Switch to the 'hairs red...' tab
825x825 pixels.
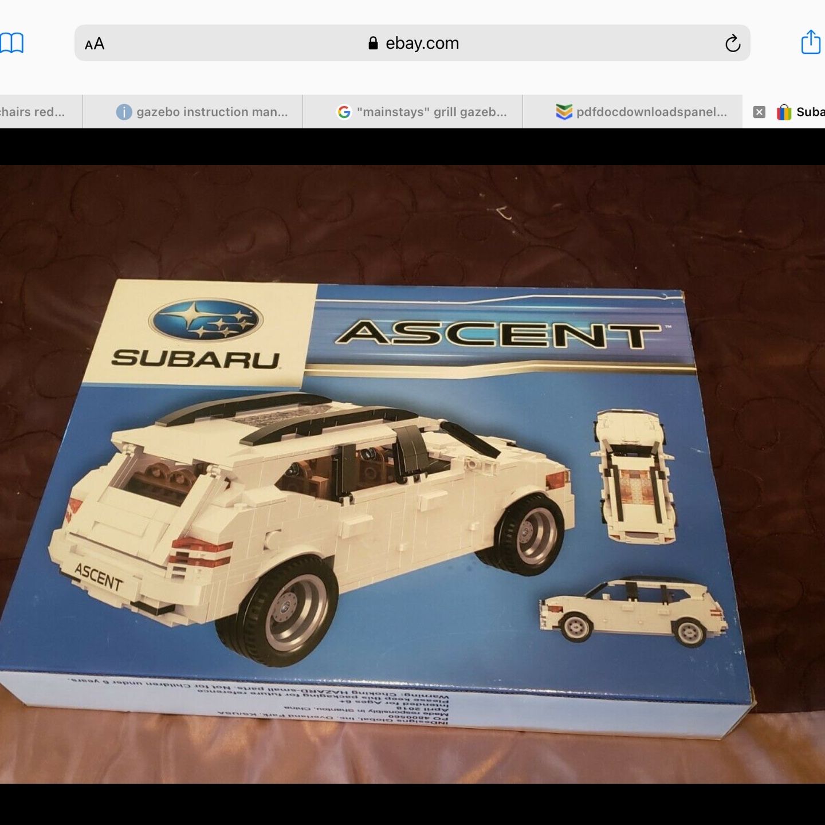click(41, 112)
